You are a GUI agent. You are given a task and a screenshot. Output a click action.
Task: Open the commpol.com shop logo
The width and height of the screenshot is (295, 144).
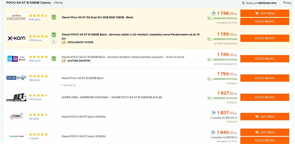click(x=16, y=136)
